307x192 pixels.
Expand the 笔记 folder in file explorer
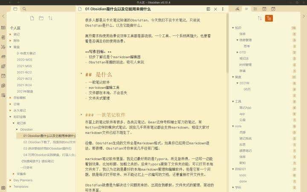click(x=10, y=34)
